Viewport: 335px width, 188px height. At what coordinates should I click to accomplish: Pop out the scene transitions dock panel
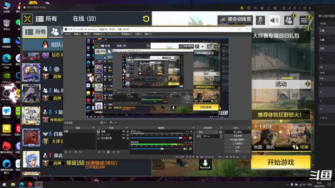(221, 128)
